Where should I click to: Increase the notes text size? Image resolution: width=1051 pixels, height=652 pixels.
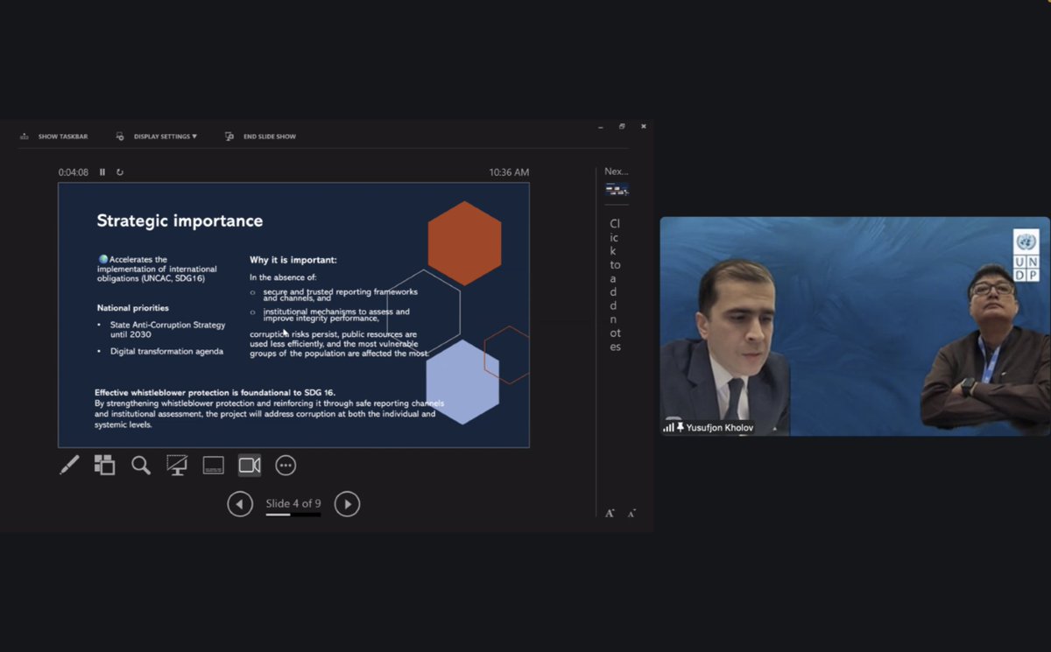(610, 513)
